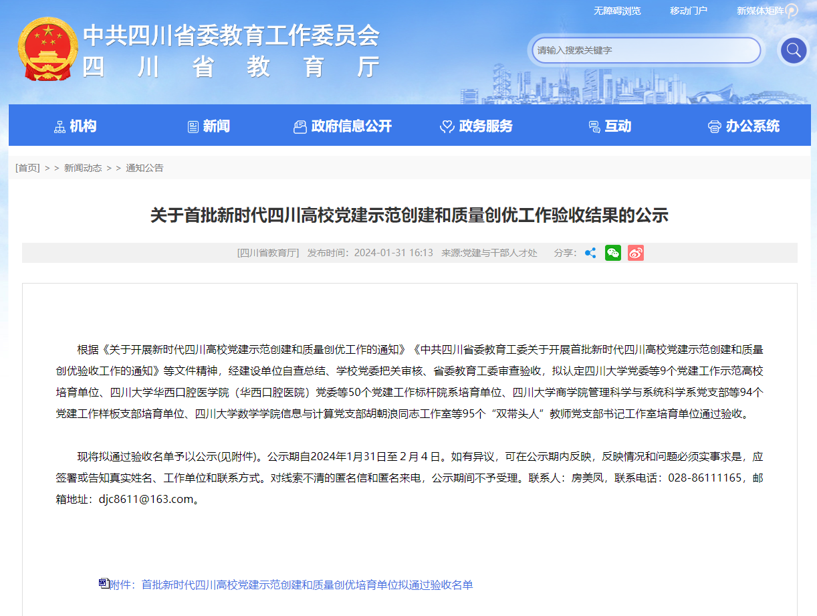Click the 政府信息公开 icon

(x=300, y=126)
